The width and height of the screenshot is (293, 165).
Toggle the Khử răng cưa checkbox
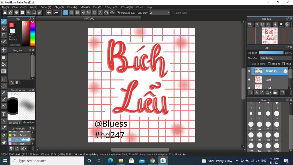point(118,13)
